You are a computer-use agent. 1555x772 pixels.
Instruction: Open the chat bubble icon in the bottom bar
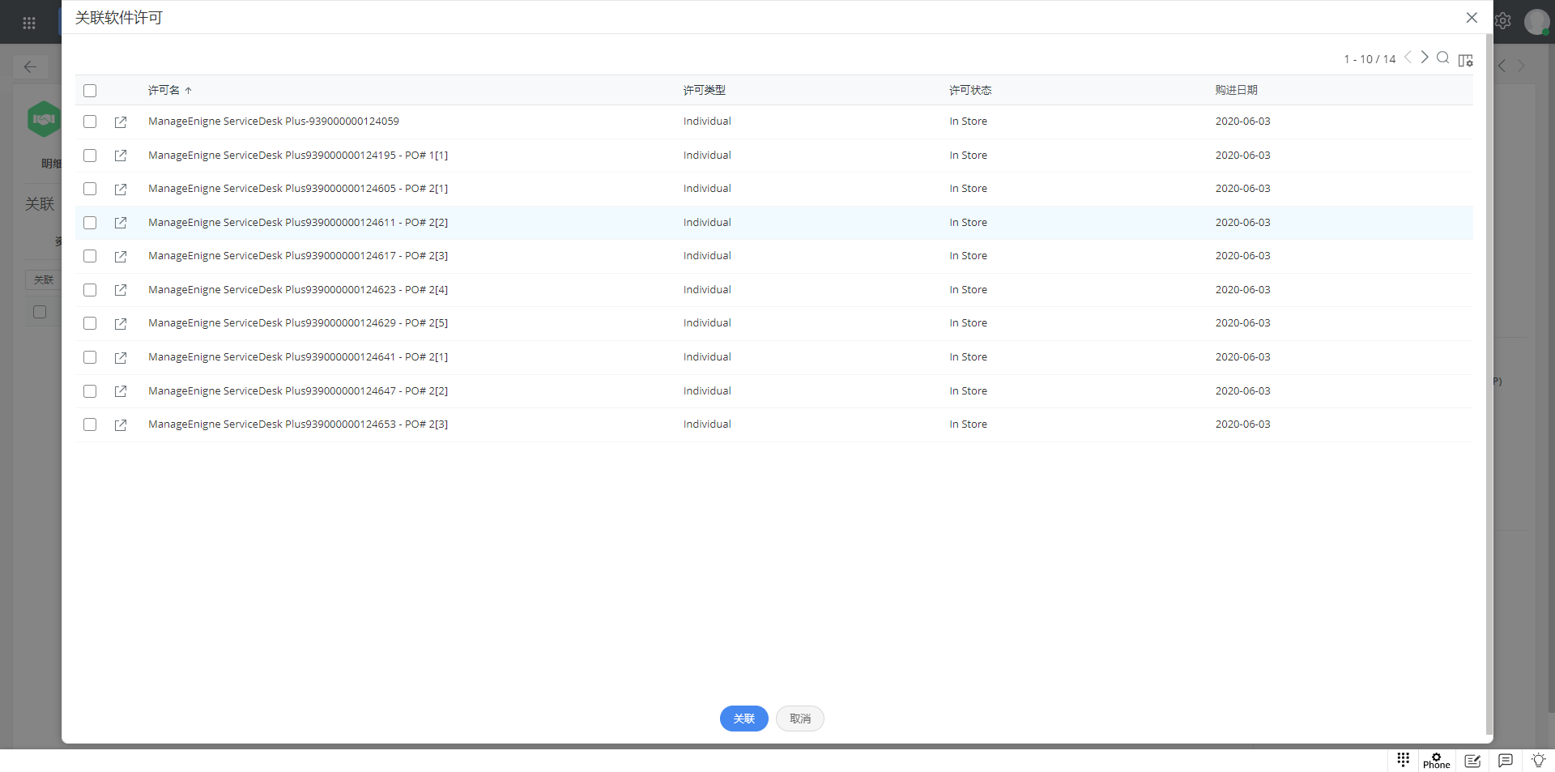[1506, 761]
